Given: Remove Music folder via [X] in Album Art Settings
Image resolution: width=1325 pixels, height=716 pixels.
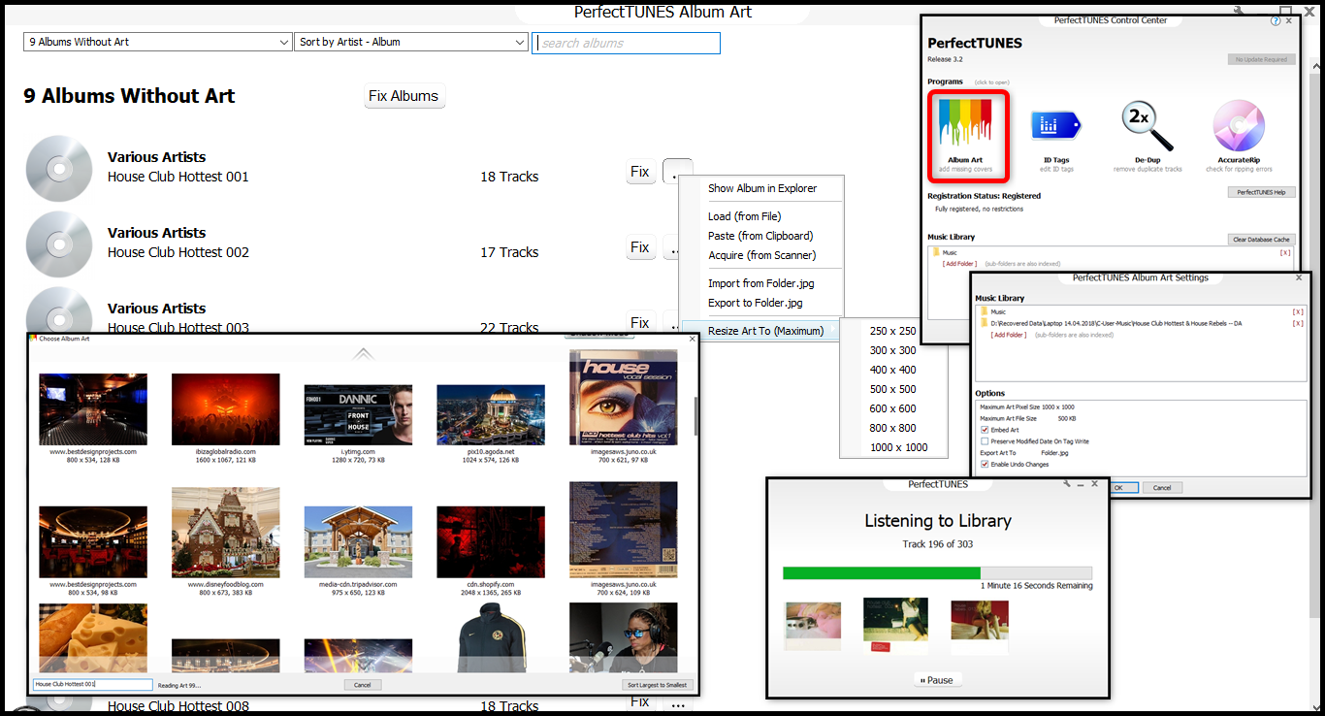Looking at the screenshot, I should [x=1297, y=311].
